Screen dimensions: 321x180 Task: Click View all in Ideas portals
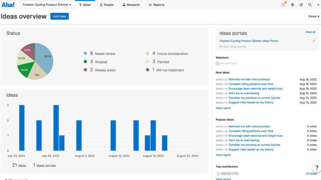pos(310,32)
